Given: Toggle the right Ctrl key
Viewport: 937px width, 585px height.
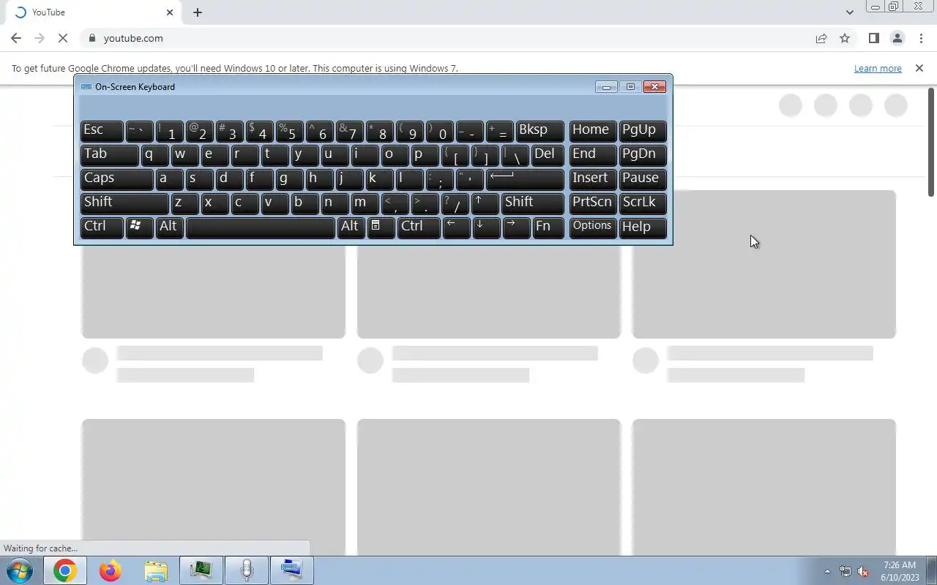Looking at the screenshot, I should [x=419, y=227].
